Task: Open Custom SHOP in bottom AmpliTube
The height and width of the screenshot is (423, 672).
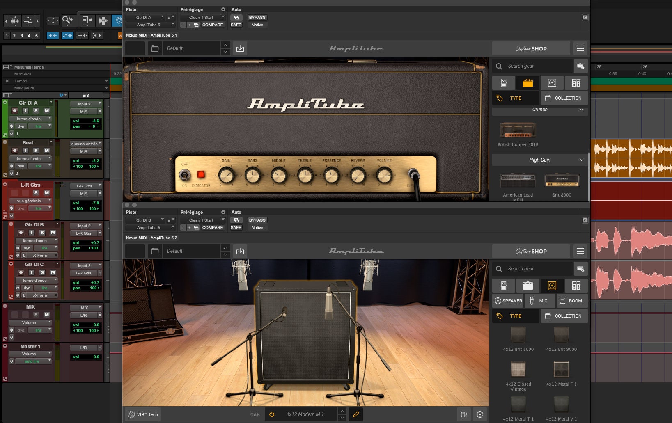Action: tap(531, 251)
